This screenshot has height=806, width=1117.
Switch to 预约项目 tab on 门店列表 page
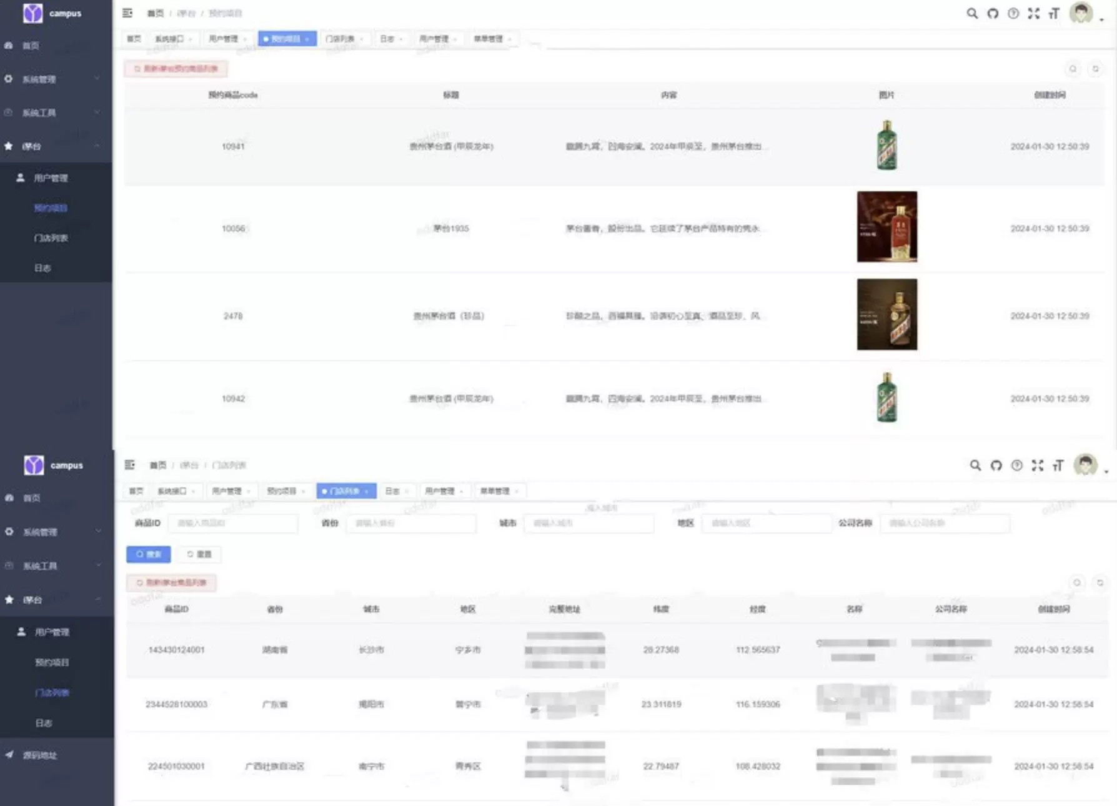pyautogui.click(x=286, y=491)
